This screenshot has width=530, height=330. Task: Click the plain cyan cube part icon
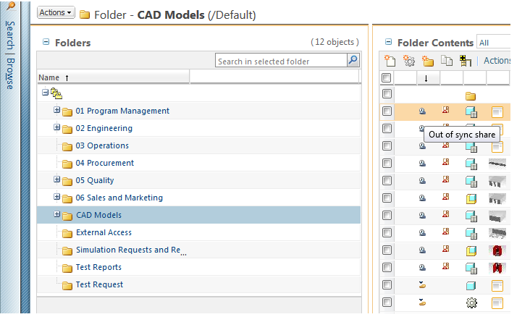pos(471,286)
